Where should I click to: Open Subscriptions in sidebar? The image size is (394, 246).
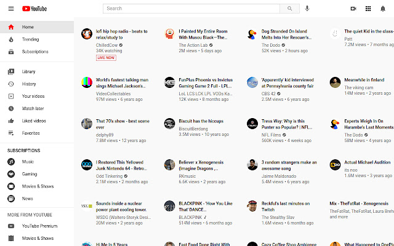37,52
